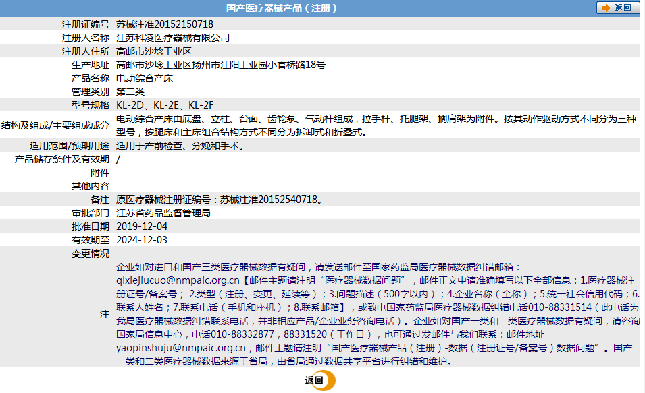Click the orange 返回 button at page bottom
This screenshot has height=393, width=645.
coord(320,380)
